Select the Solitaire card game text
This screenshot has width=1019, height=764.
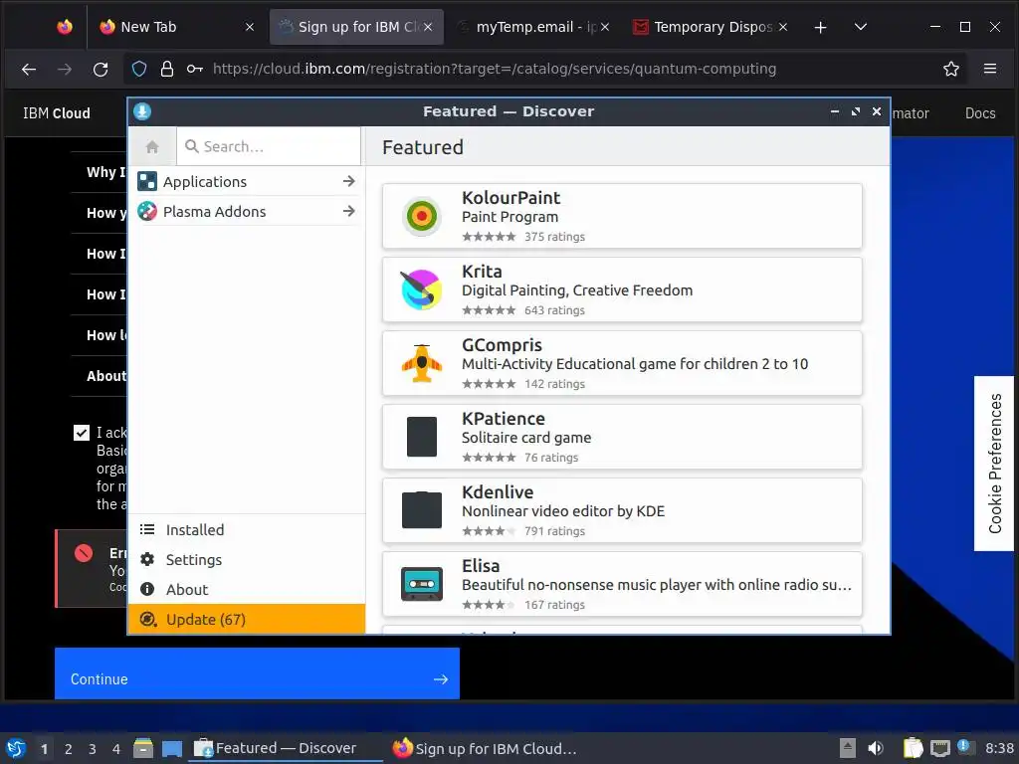point(526,438)
